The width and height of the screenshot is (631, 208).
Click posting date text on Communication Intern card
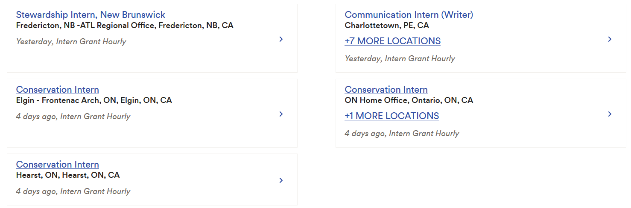(x=400, y=59)
